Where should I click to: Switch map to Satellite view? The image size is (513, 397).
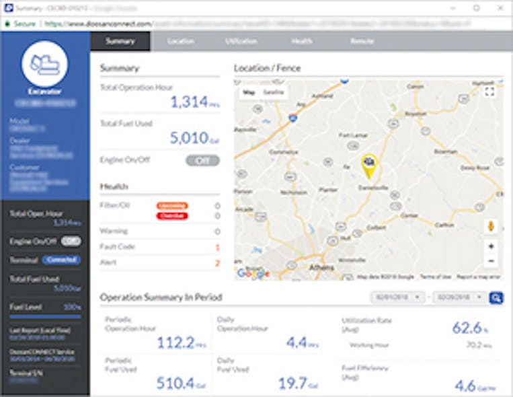[x=273, y=92]
